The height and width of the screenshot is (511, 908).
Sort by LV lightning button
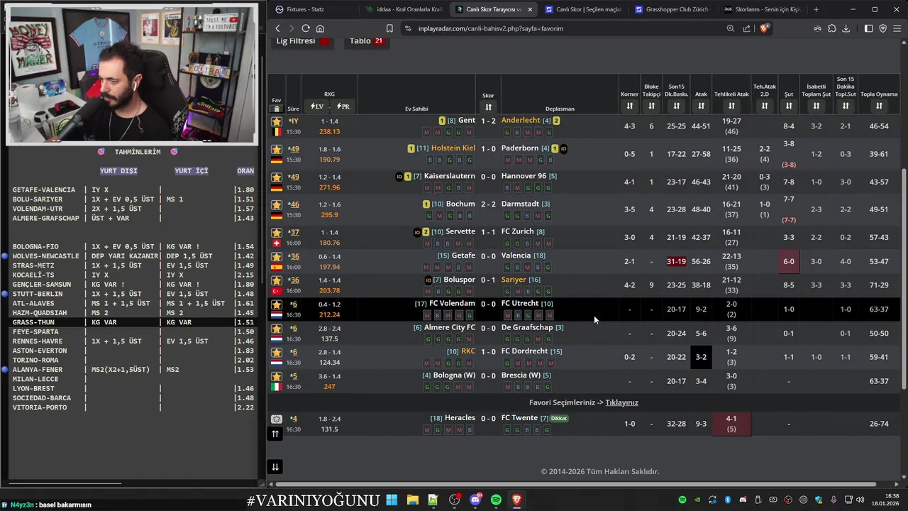pyautogui.click(x=316, y=106)
